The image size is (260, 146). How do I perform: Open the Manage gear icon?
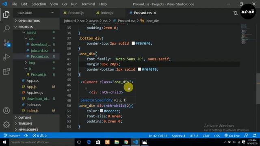coord(6,125)
